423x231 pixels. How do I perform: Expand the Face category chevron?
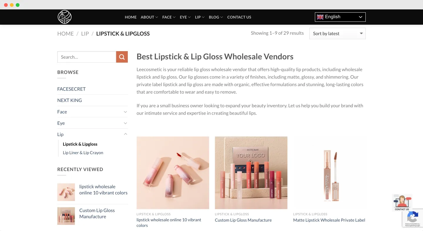(x=125, y=112)
